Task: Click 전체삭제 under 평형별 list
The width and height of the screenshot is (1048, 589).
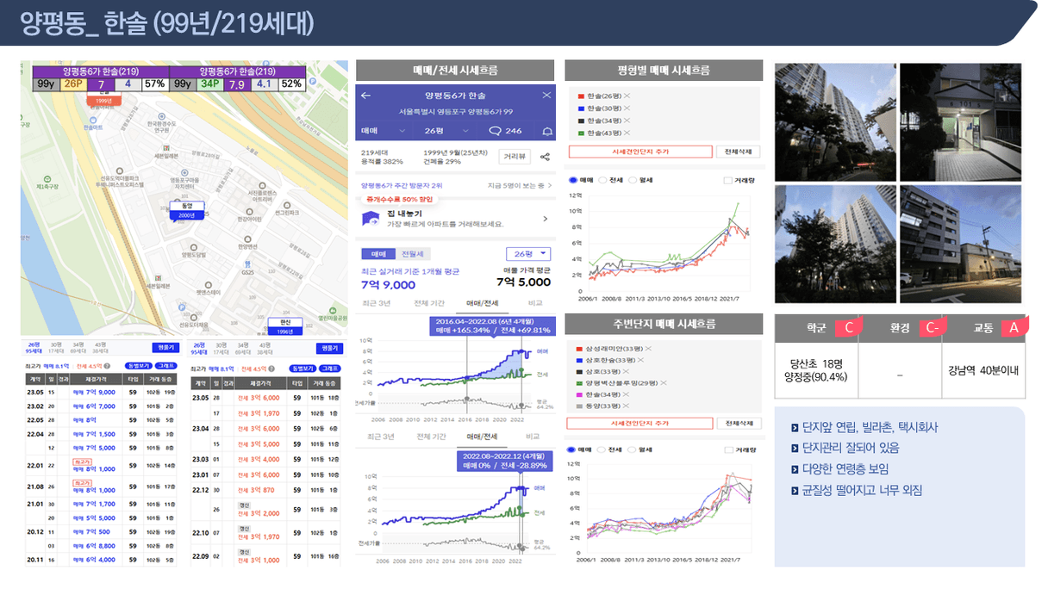Action: pyautogui.click(x=739, y=152)
